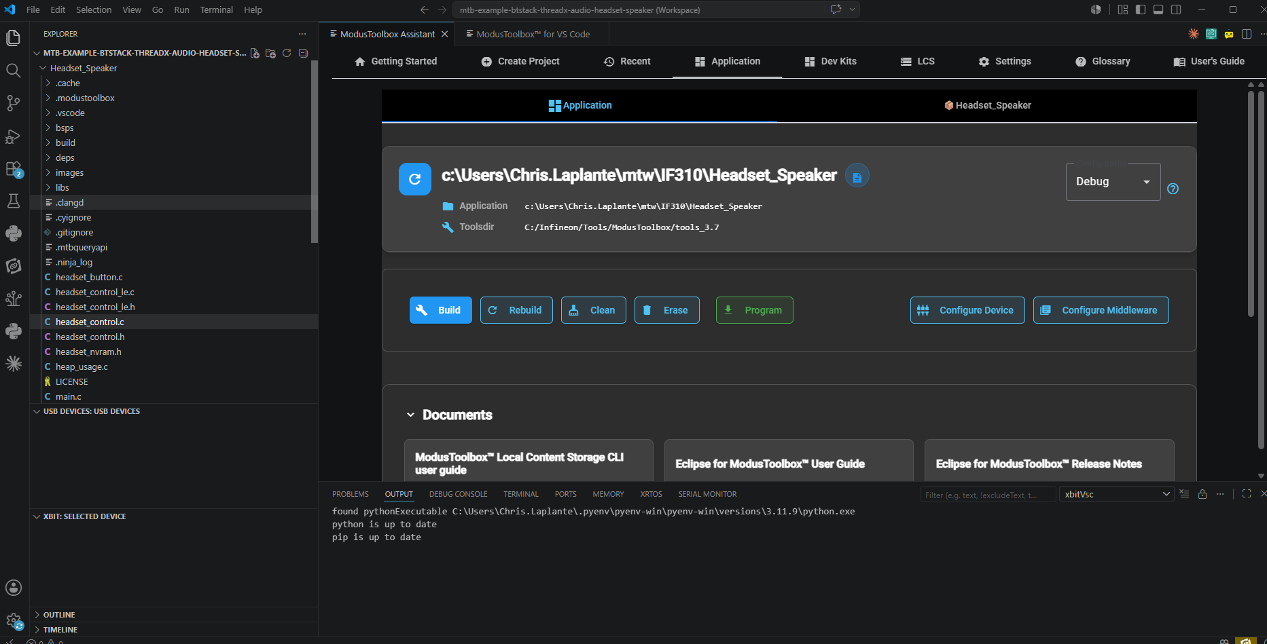Click the Explorer file tree scrollbar
This screenshot has width=1267, height=644.
tap(314, 151)
